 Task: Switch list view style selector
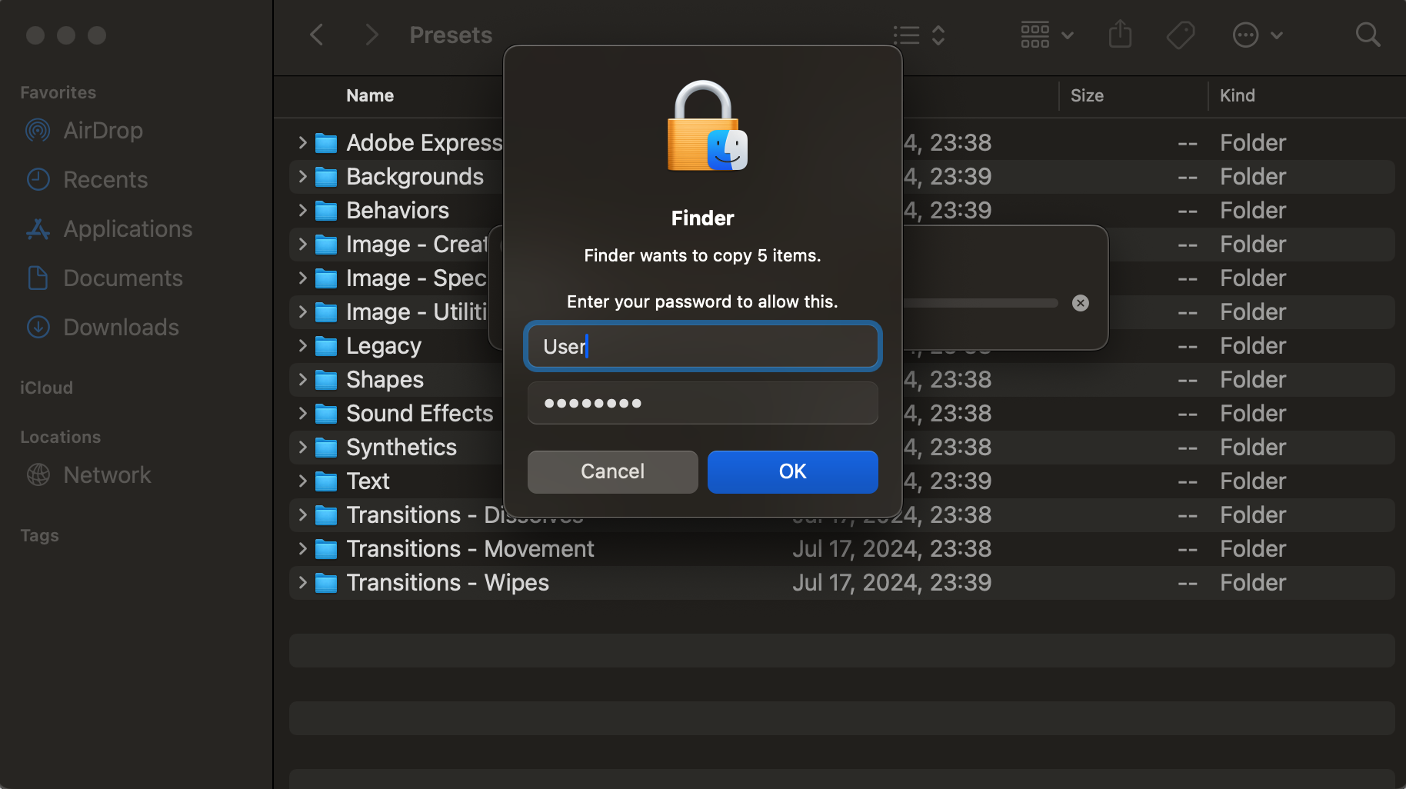918,35
